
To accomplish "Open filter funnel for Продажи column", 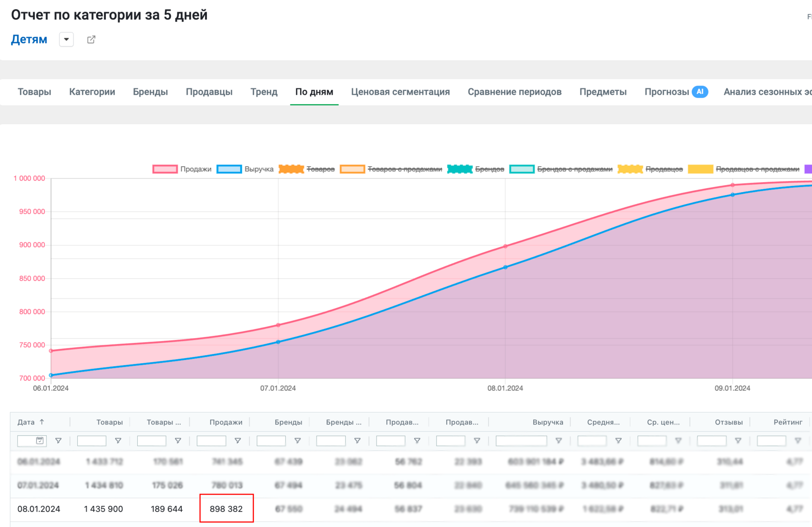I will pos(238,441).
